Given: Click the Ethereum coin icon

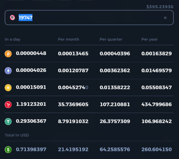Looking at the screenshot, I should click(8, 71).
